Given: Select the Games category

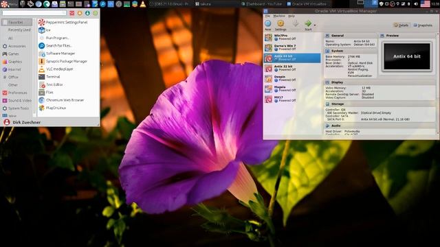Looking at the screenshot, I should [16, 54].
